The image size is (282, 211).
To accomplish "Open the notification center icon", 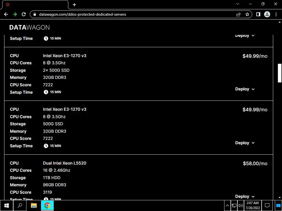I will (267, 206).
